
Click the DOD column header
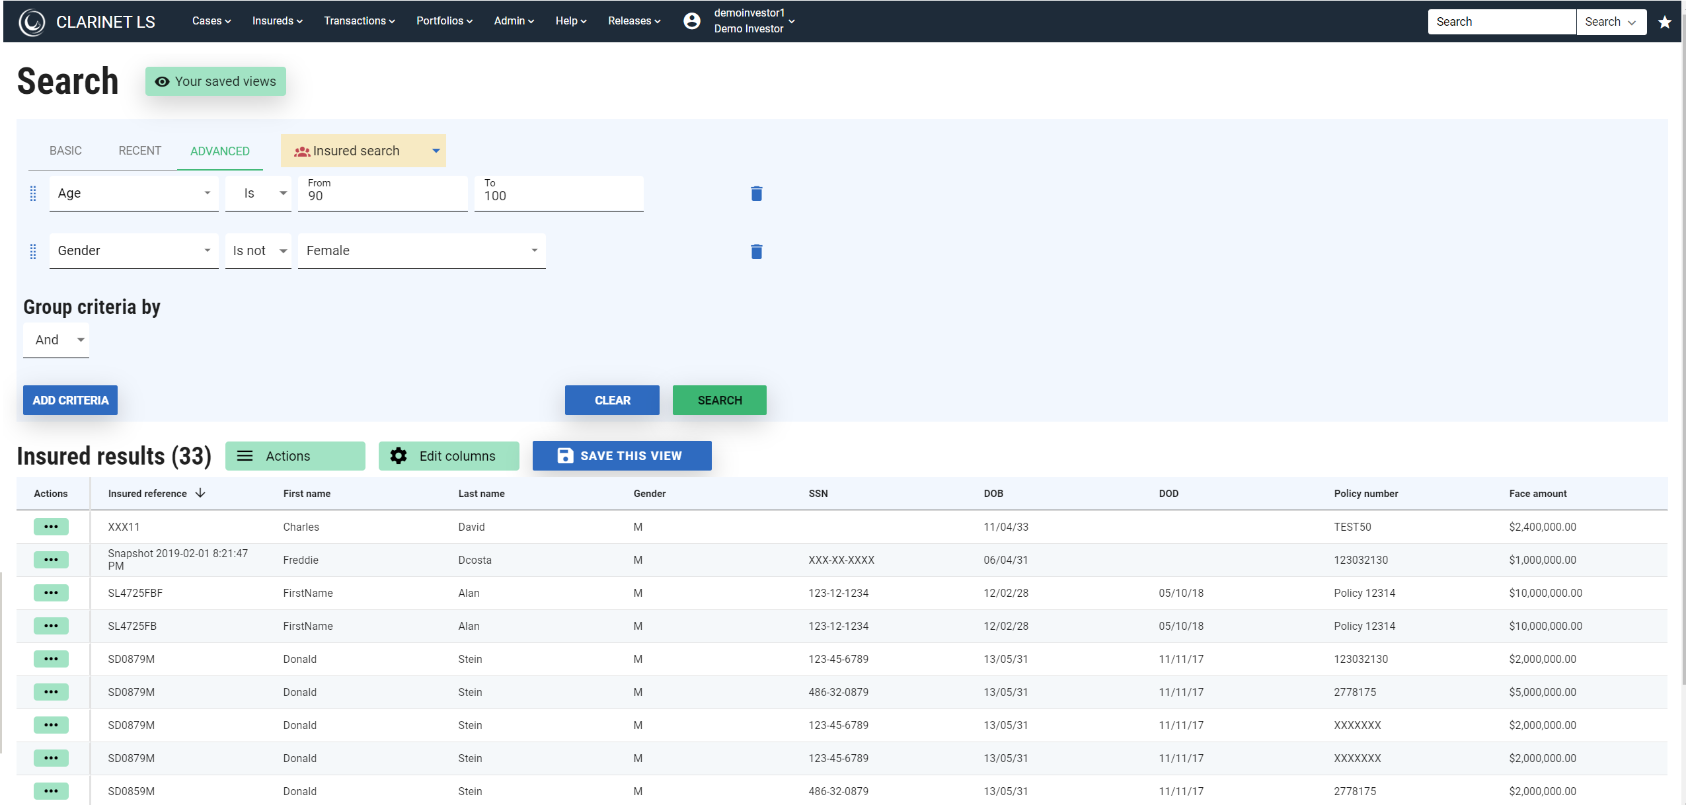(x=1169, y=494)
